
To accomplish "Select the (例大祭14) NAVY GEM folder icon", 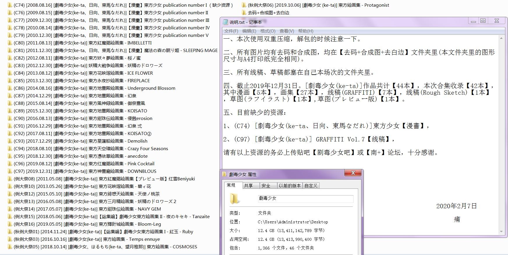I will coord(10,209).
